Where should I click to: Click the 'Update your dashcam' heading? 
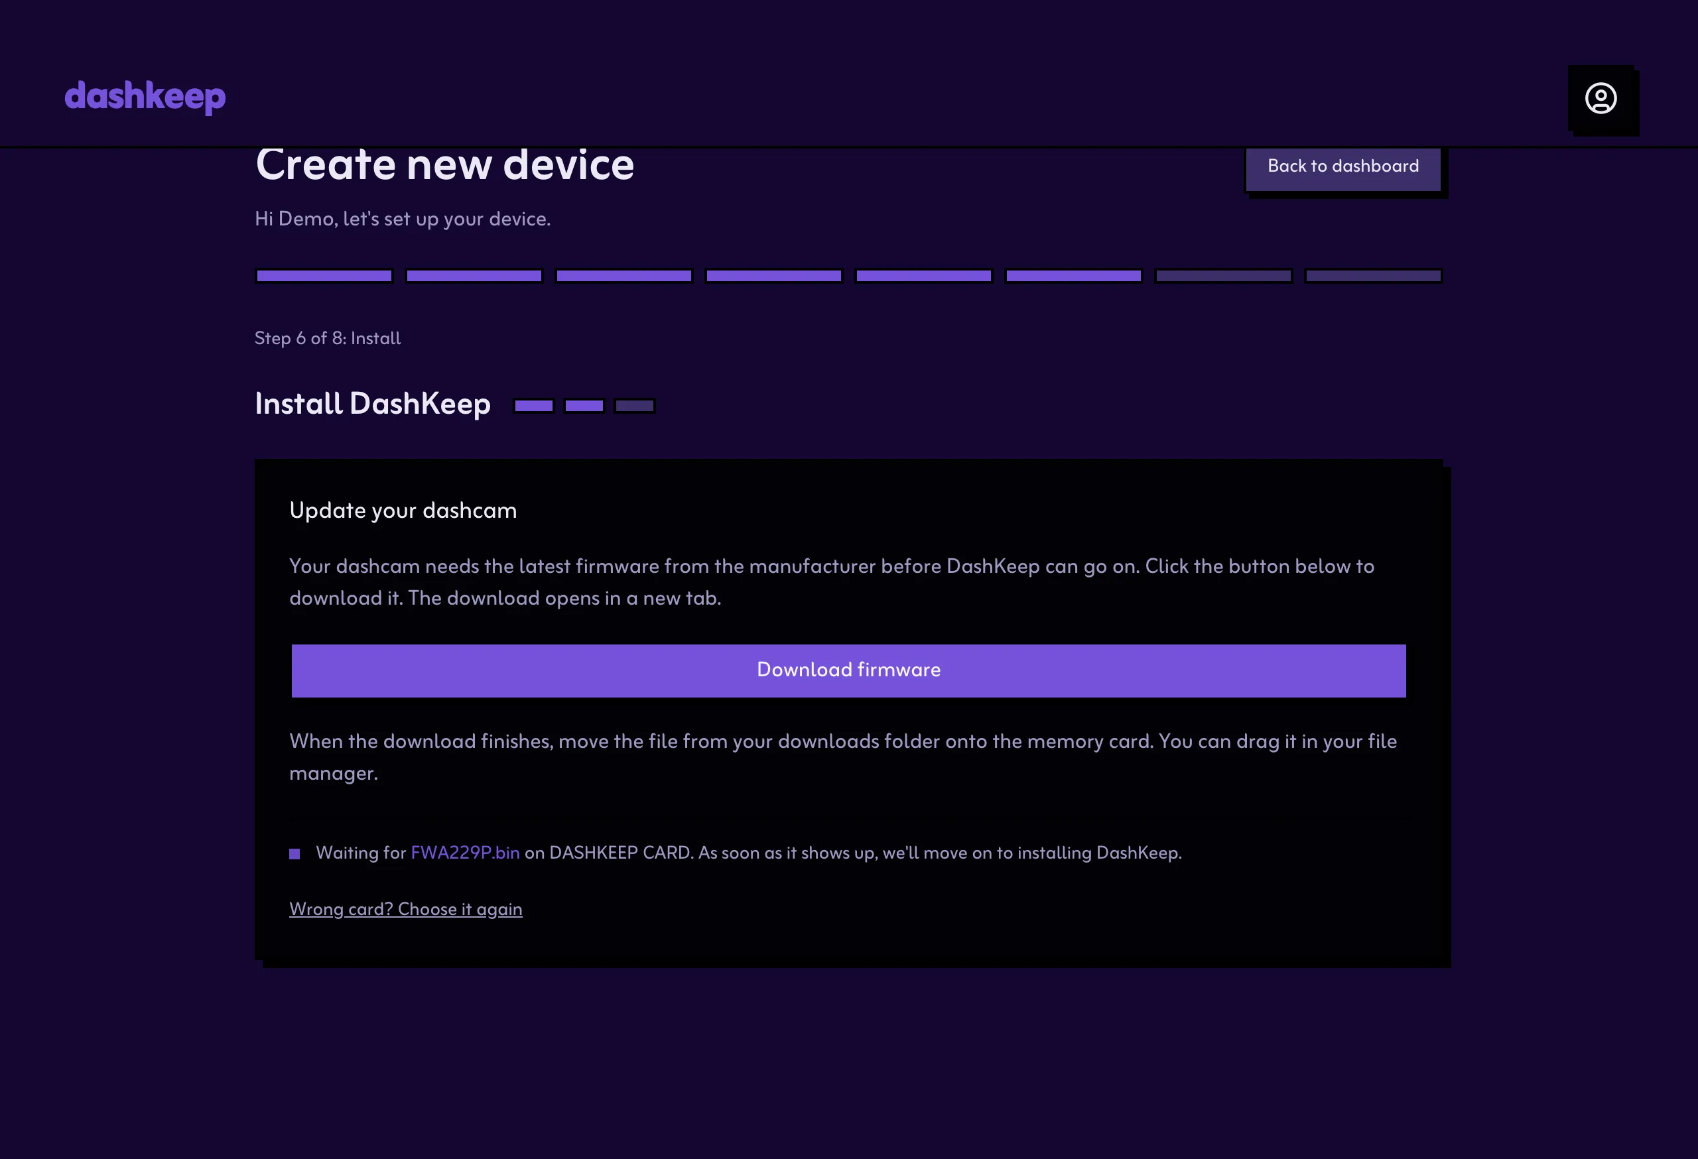click(403, 511)
